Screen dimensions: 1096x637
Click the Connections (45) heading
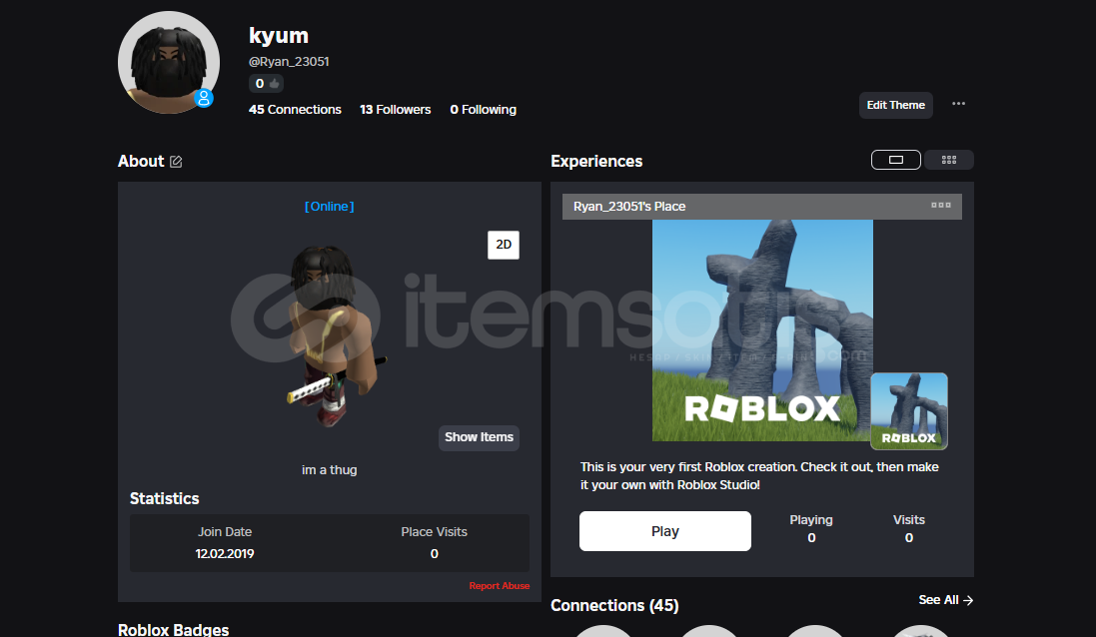point(614,606)
